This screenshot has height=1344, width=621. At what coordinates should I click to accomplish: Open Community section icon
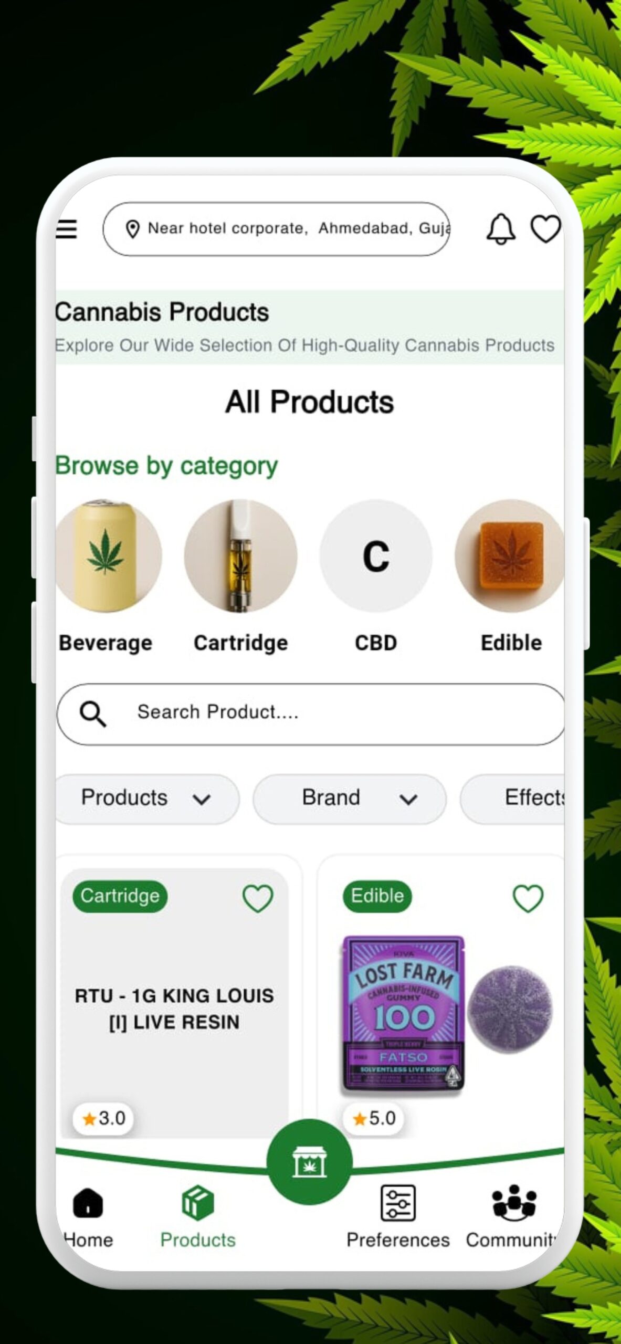(x=514, y=1203)
